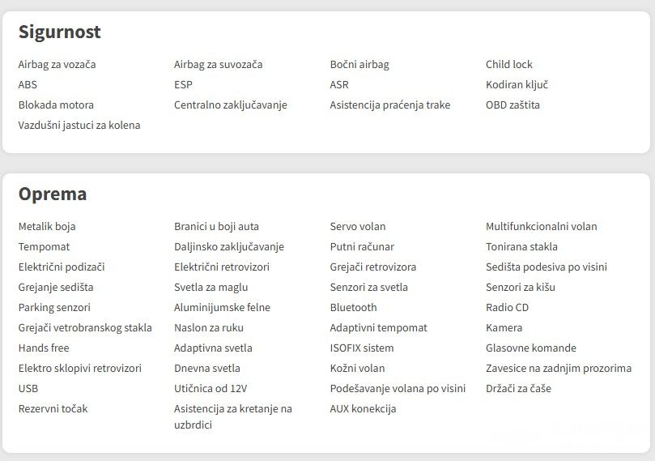Click the 'Bluetooth' equipment item

tap(353, 308)
